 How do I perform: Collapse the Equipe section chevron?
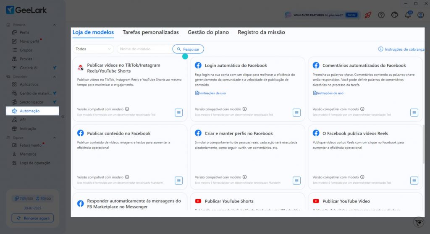point(54,138)
